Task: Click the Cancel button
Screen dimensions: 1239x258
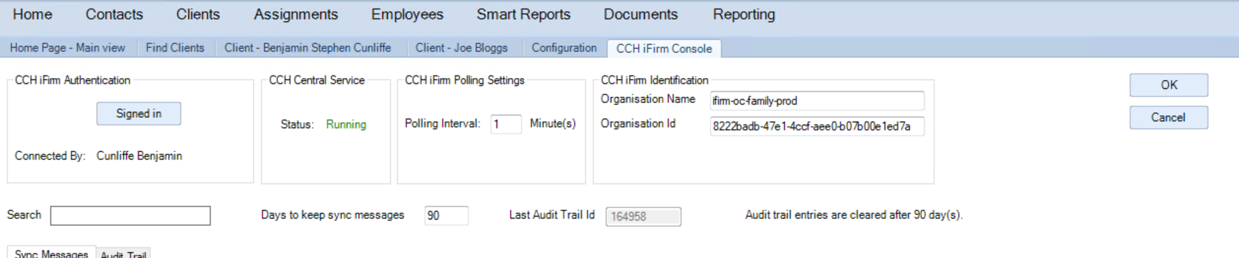Action: tap(1169, 117)
